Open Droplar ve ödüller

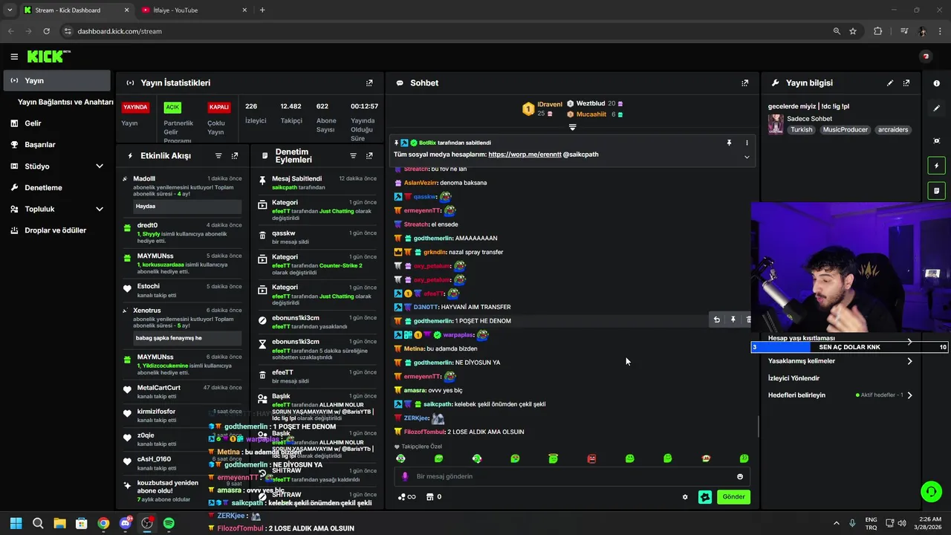[x=56, y=230]
